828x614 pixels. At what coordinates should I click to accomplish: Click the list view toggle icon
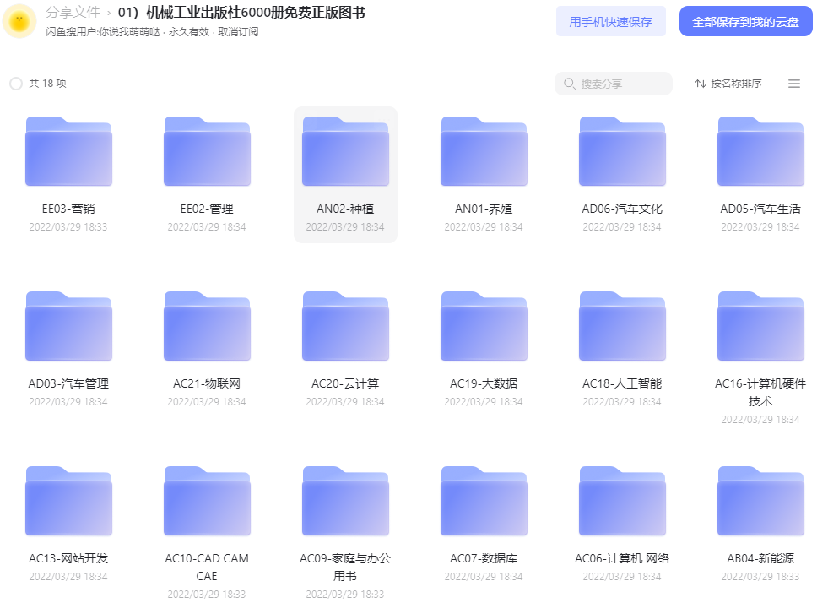coord(793,84)
